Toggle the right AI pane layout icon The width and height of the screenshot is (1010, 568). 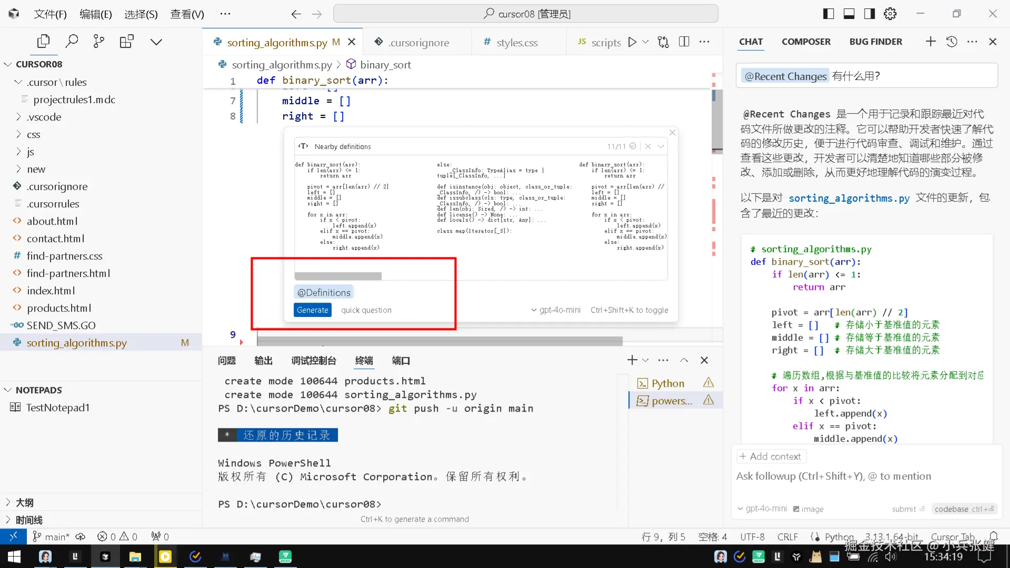[869, 14]
